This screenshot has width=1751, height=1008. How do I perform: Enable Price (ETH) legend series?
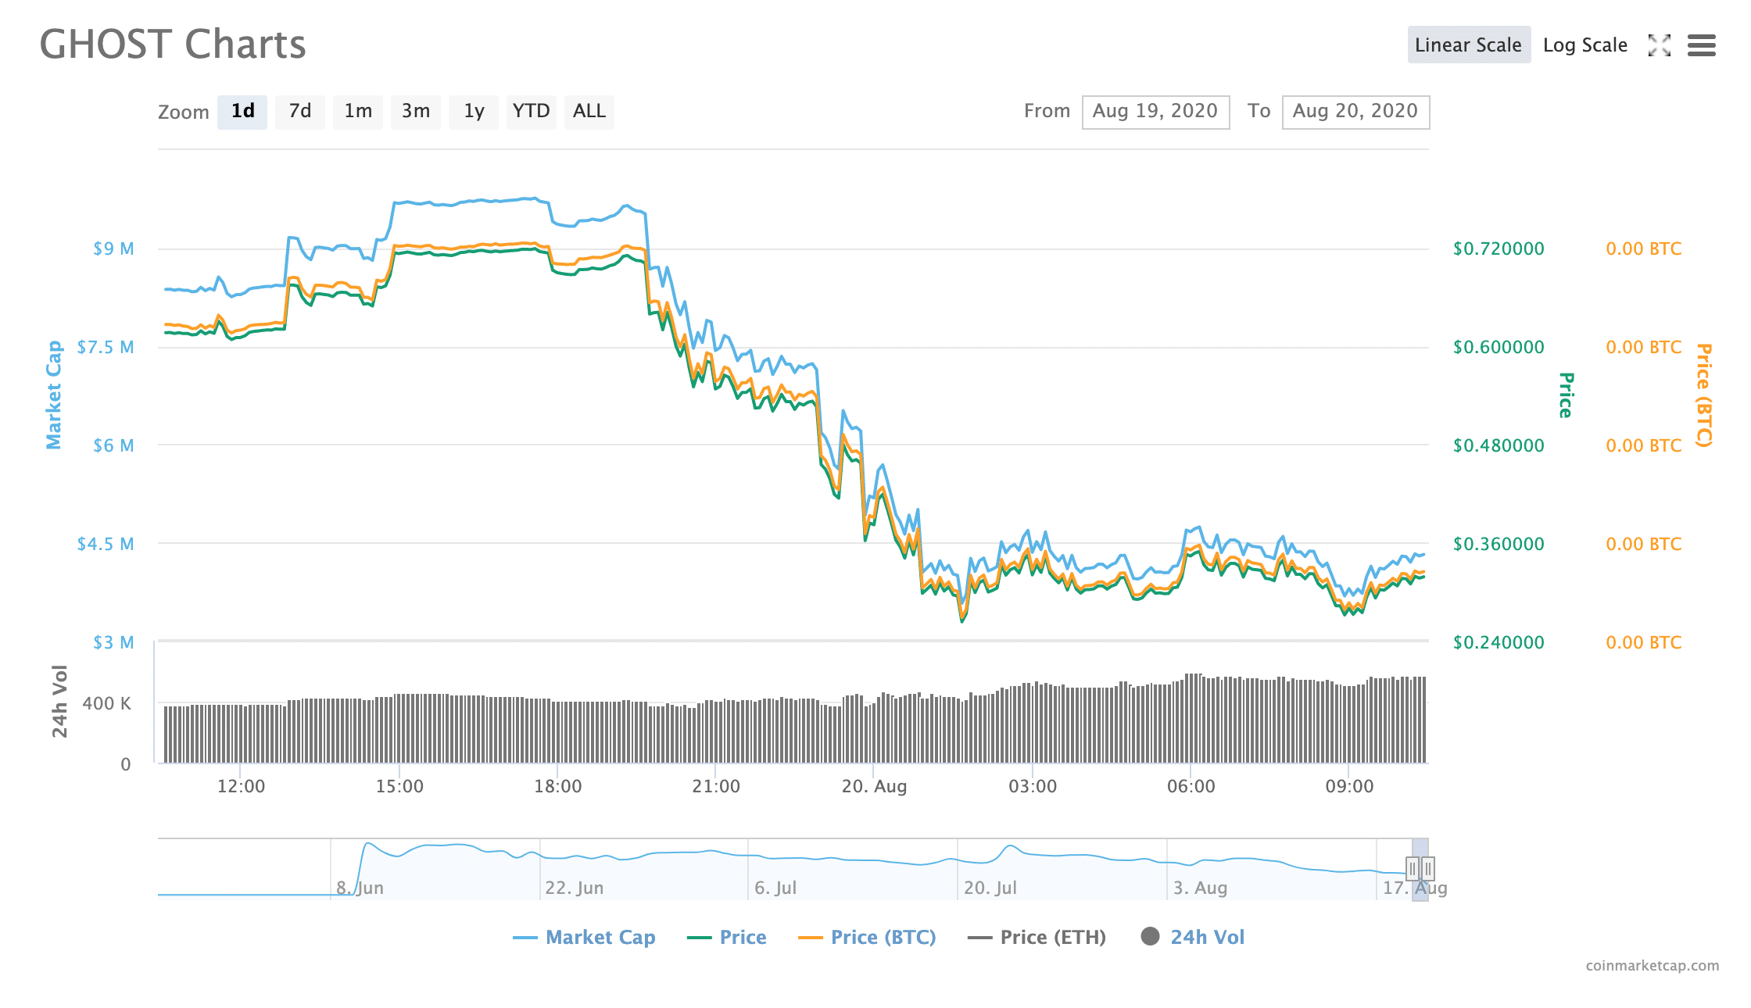1052,937
